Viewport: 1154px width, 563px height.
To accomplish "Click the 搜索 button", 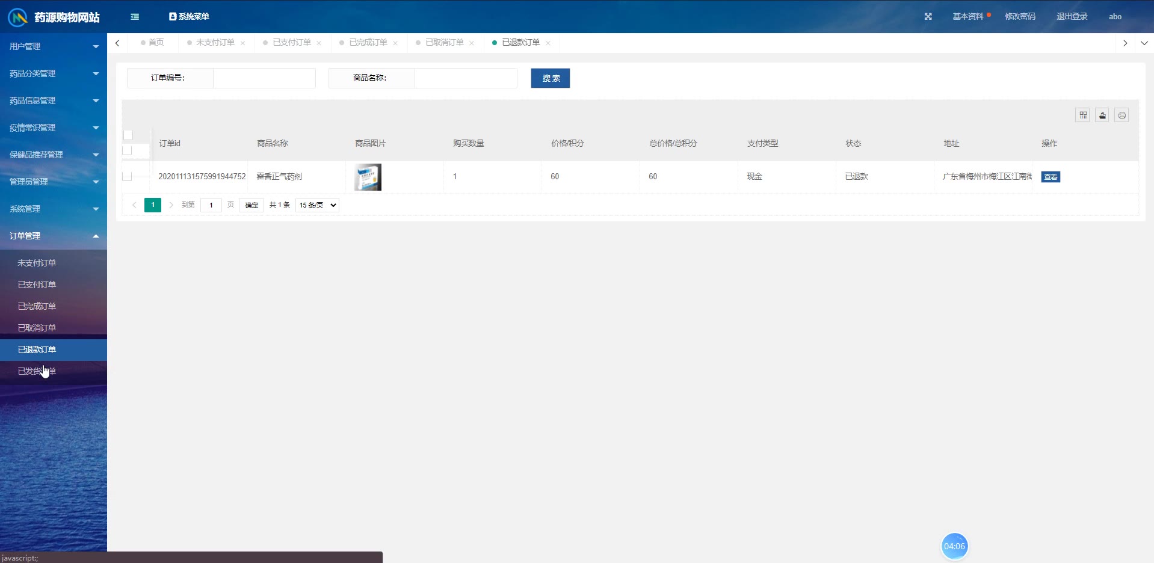I will point(551,78).
